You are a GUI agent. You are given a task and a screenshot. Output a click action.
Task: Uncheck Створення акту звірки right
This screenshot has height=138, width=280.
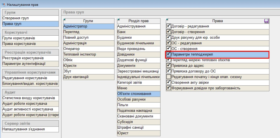coord(169,82)
